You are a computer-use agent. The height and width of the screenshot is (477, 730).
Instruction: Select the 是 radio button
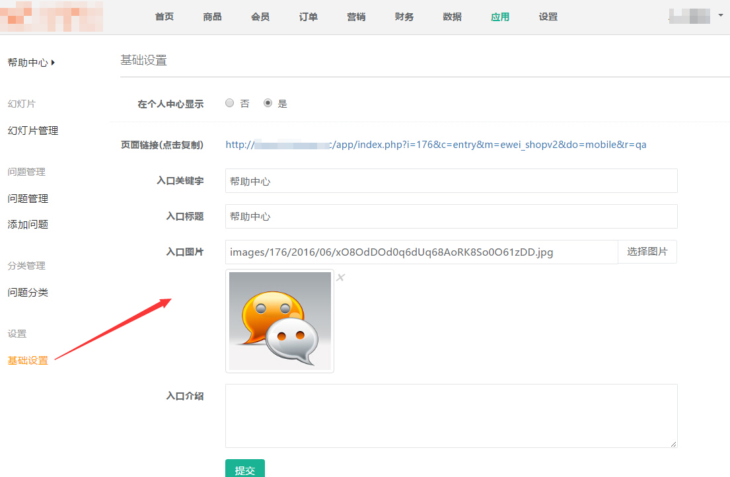click(x=268, y=103)
